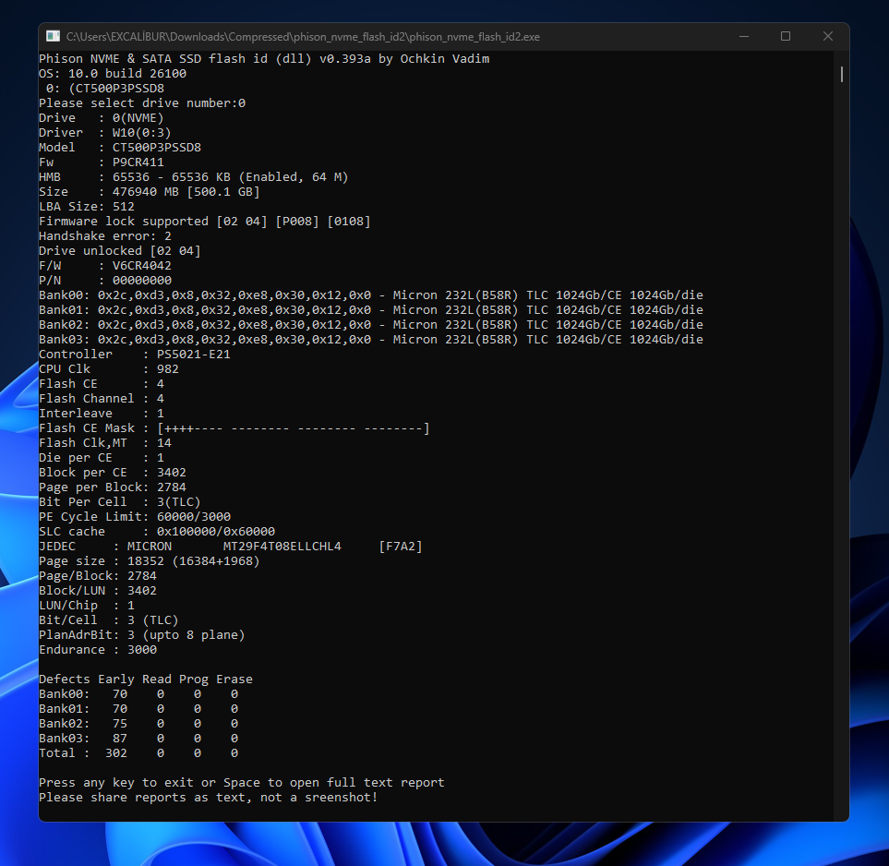Click the console app icon in title bar
The height and width of the screenshot is (866, 889).
click(53, 36)
